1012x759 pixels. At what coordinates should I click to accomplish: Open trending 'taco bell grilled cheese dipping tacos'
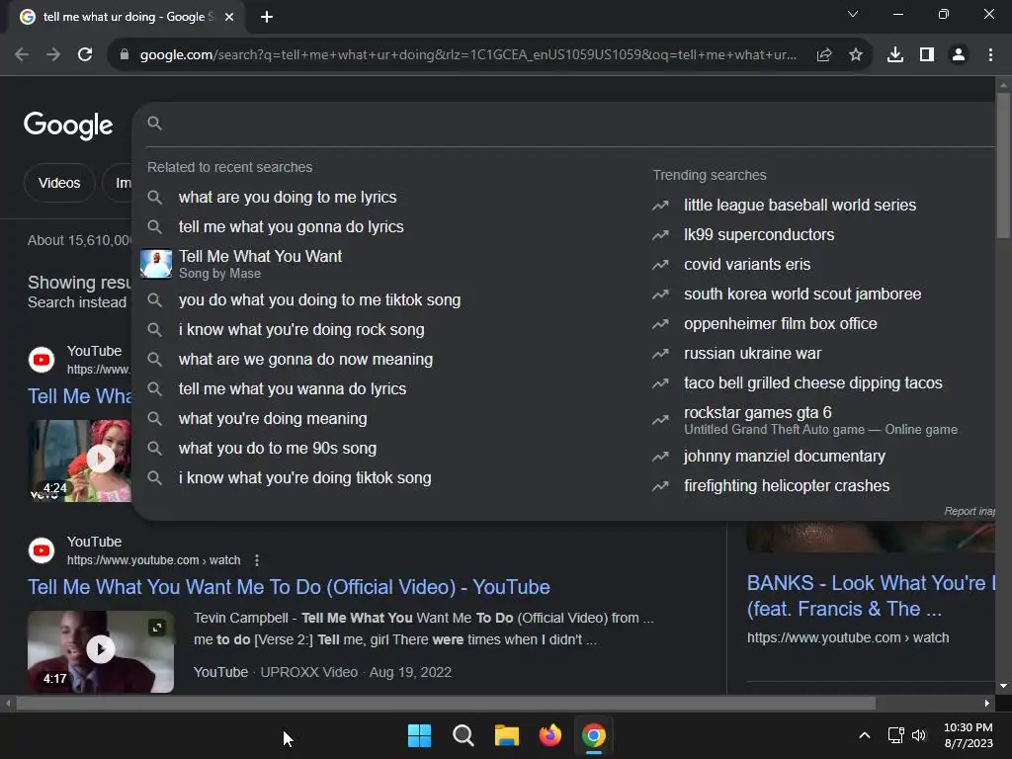coord(813,383)
